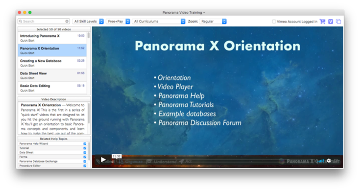360x191 pixels.
Task: Open Panorama Video Training title menu
Action: coord(184,12)
